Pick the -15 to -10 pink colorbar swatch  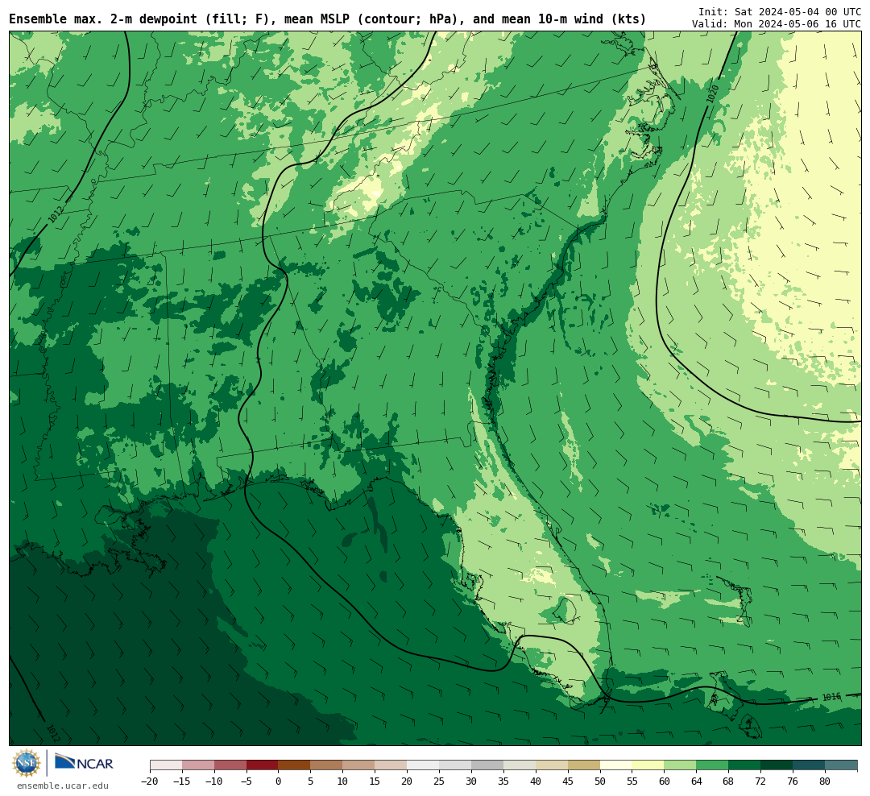click(x=198, y=765)
